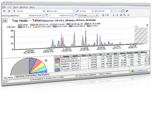Step the end time 09/10/15 11:35 spinner
This screenshot has height=114, width=152.
pyautogui.click(x=72, y=16)
